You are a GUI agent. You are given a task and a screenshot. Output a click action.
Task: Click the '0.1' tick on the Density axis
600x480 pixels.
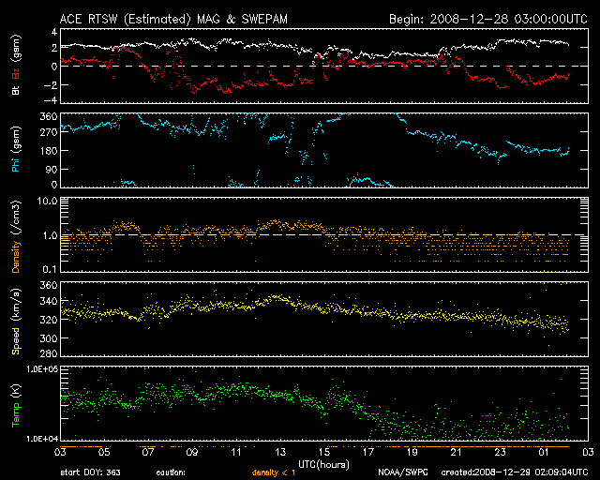click(50, 269)
